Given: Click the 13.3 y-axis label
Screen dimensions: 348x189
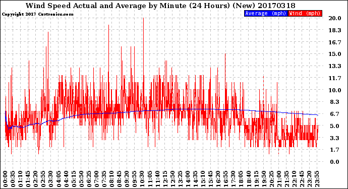Looking at the screenshot, I should pos(335,66).
